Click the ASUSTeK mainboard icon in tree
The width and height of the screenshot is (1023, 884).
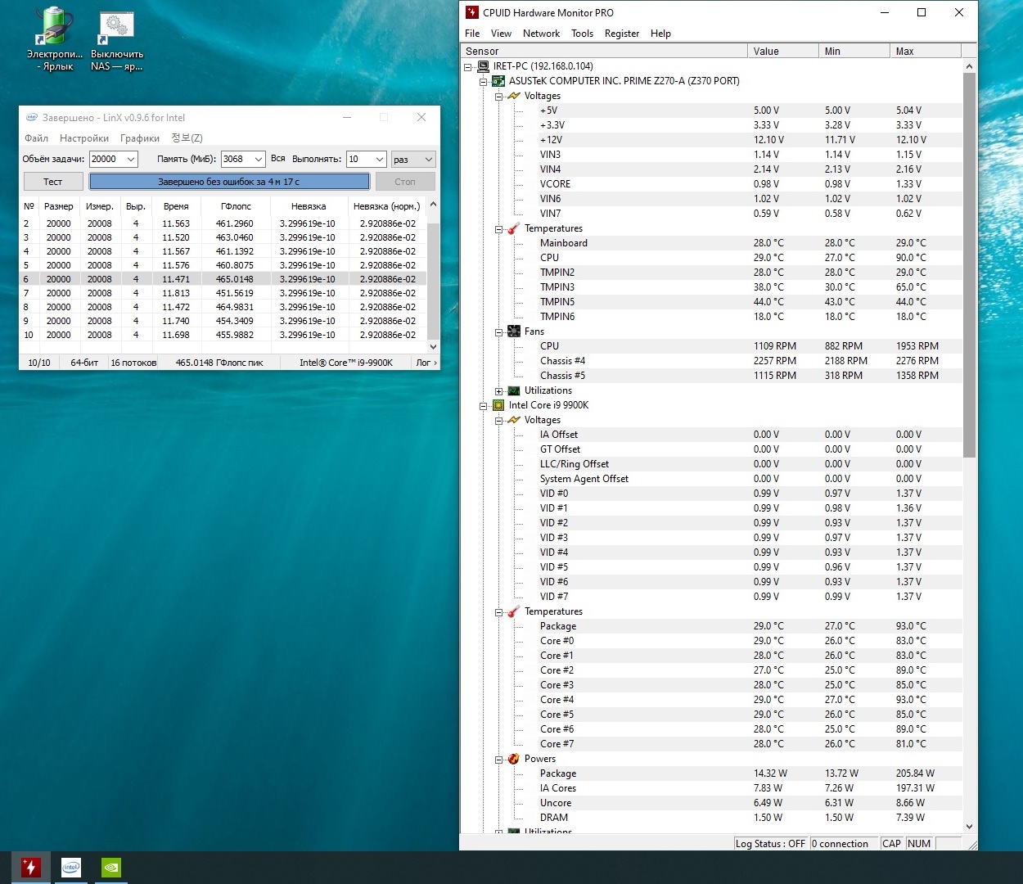[498, 81]
